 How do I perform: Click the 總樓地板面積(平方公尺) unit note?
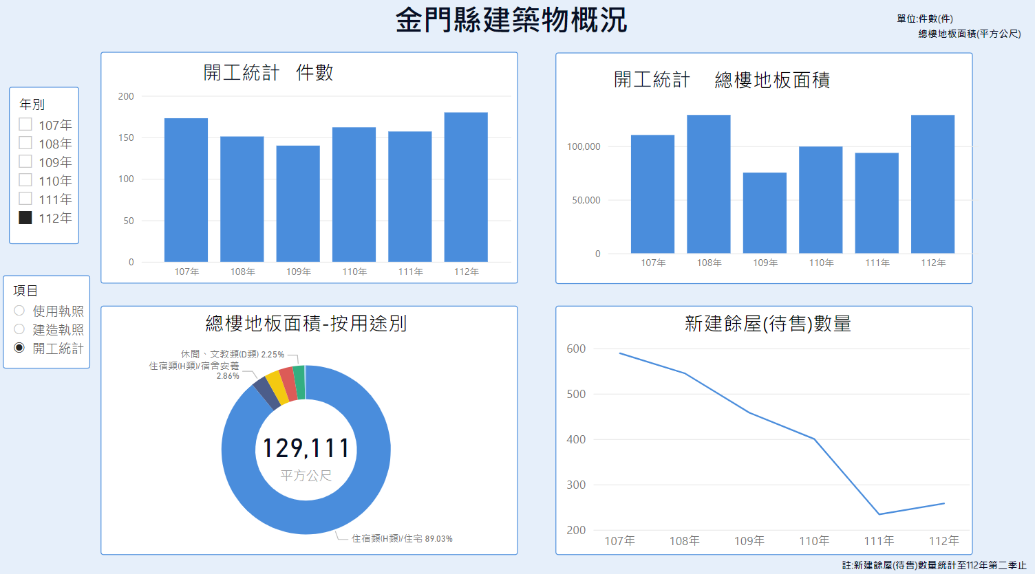[x=970, y=33]
